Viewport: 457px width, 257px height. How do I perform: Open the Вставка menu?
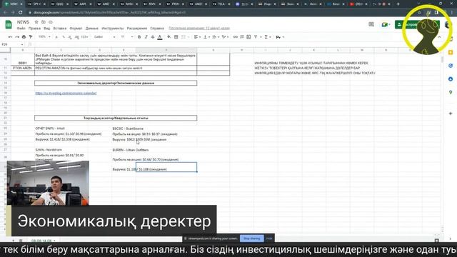(x=60, y=29)
